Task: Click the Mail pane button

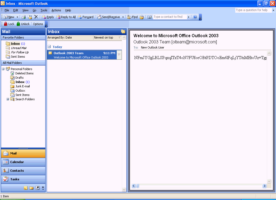Action: pos(23,153)
